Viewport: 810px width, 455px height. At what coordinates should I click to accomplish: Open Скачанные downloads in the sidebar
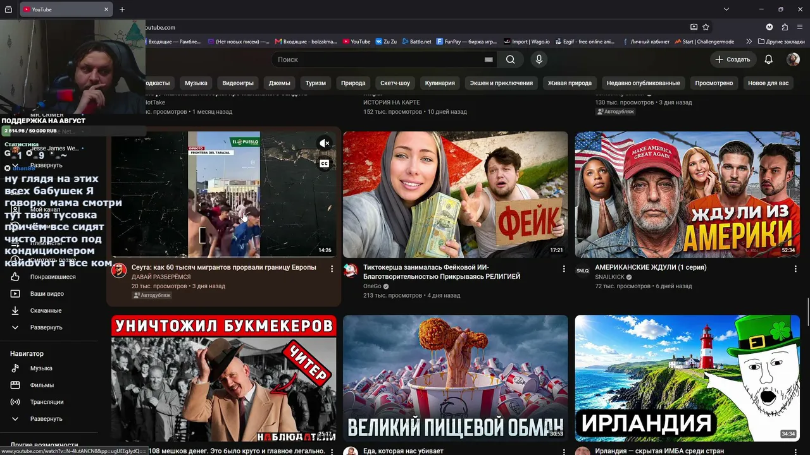click(44, 311)
